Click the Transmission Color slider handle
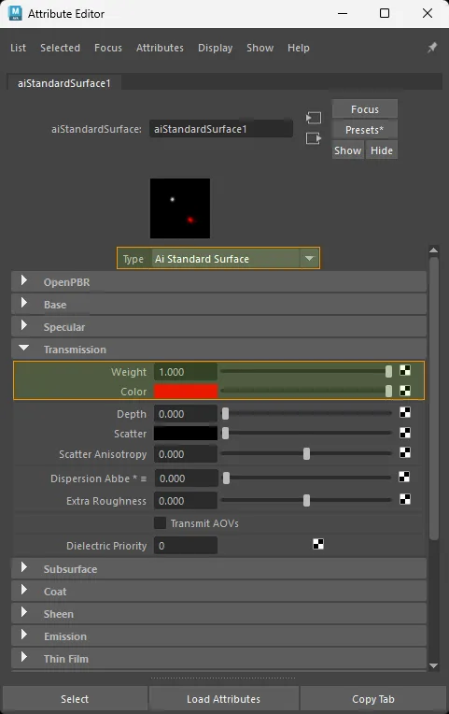Viewport: 449px width, 714px height. click(x=388, y=392)
